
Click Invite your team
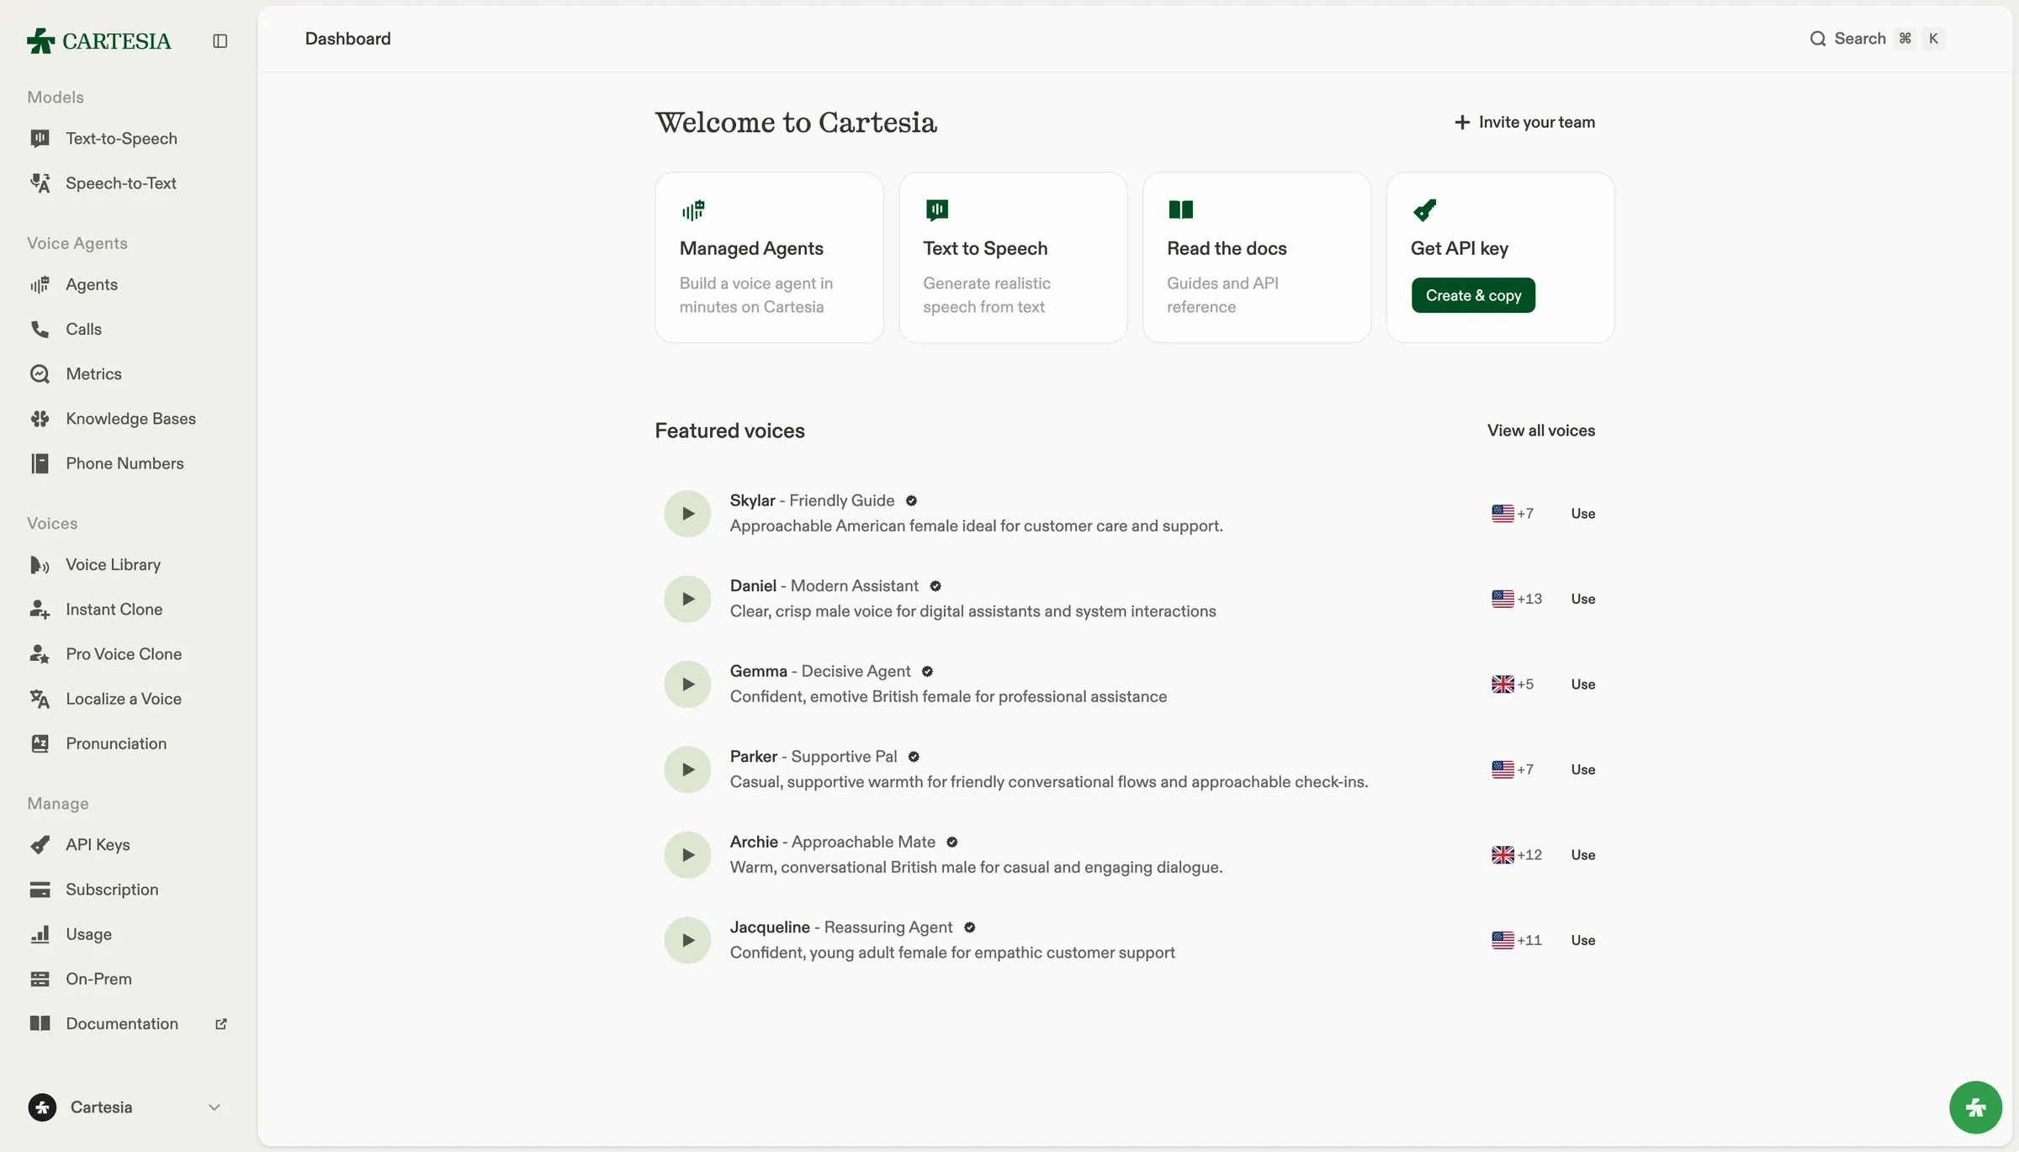[1524, 123]
